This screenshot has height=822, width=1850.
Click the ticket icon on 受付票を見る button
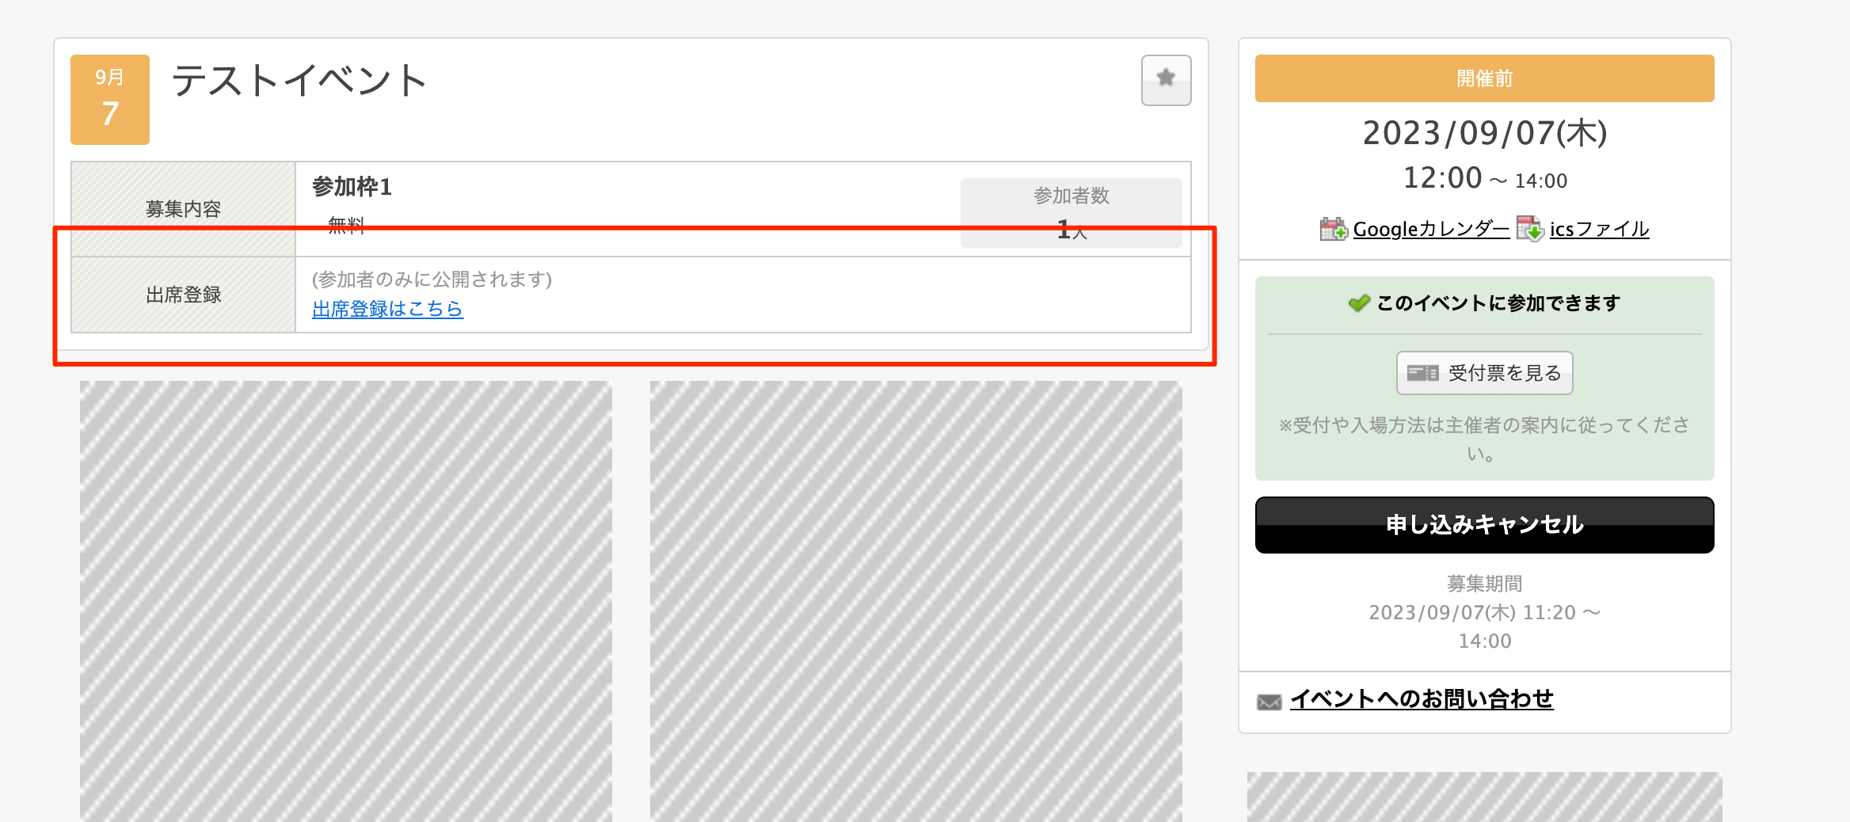coord(1422,372)
